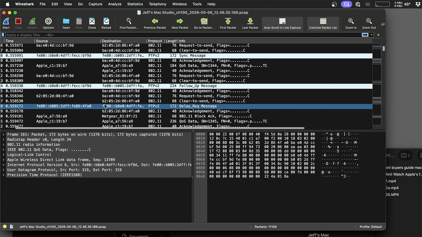Screen dimensions: 422x237
Task: Open the Capture menu
Action: coord(95,4)
